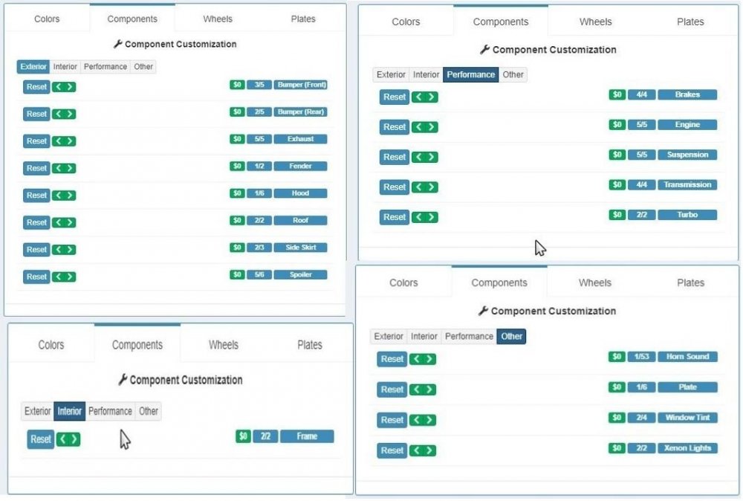The image size is (743, 501).
Task: Reset the Engine component
Action: [395, 126]
